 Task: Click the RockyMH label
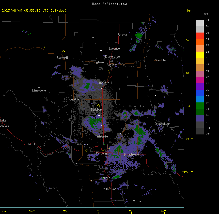(62, 58)
